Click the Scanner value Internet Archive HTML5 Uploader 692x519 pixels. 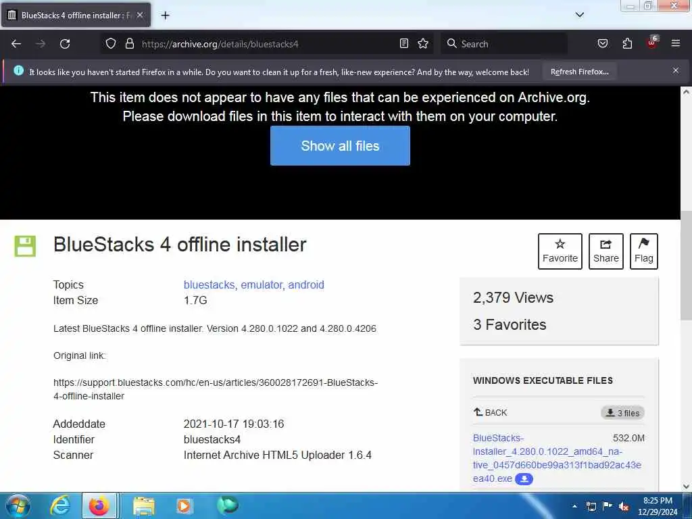click(277, 455)
